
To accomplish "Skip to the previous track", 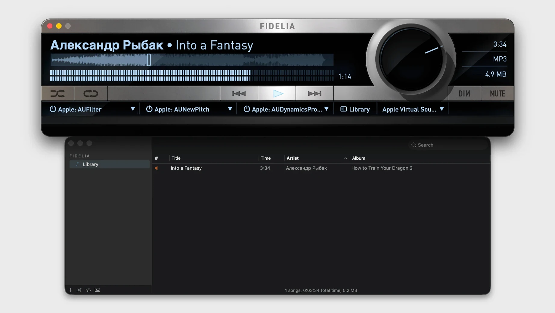I will pyautogui.click(x=239, y=94).
